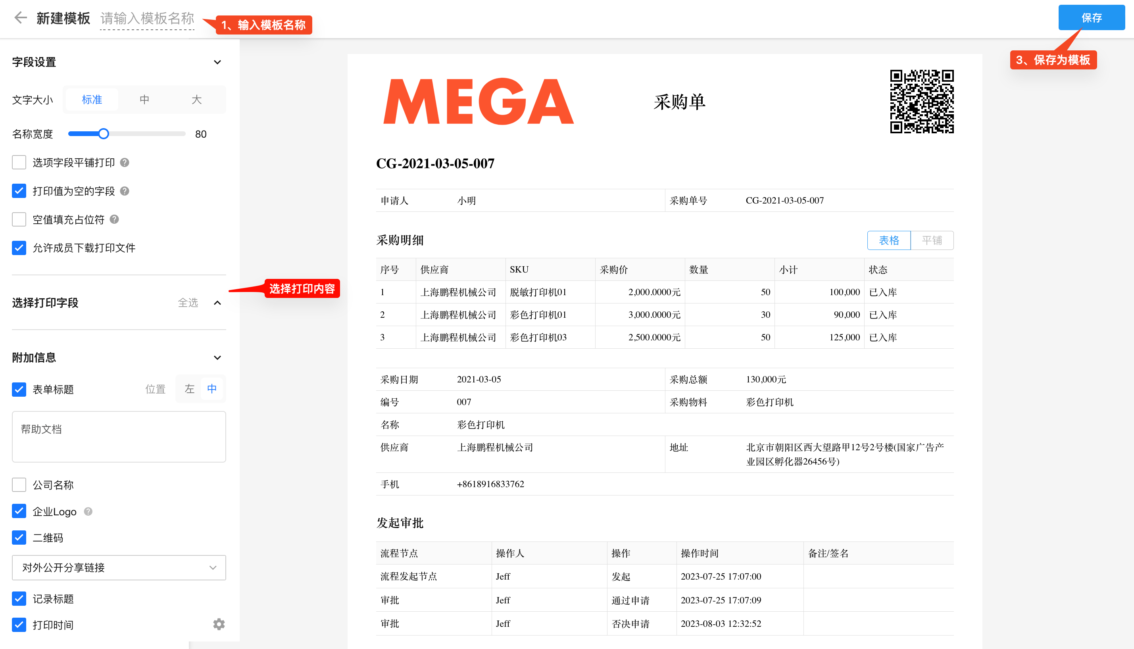Click help icon beside 打印值为空的字段

pyautogui.click(x=125, y=191)
